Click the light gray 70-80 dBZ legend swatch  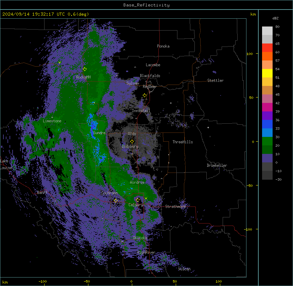click(267, 31)
